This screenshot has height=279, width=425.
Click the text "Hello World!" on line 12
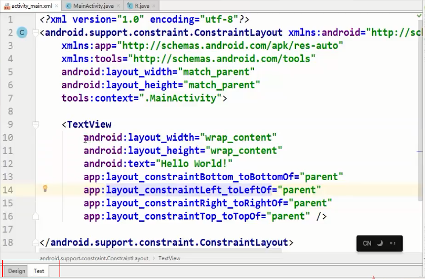tap(194, 164)
